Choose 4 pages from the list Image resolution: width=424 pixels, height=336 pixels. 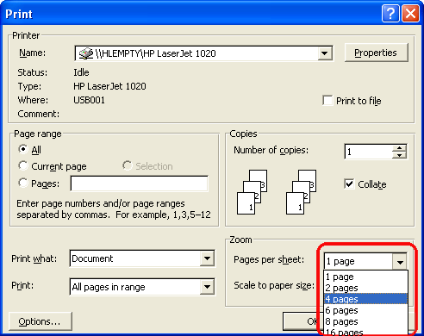pyautogui.click(x=365, y=299)
